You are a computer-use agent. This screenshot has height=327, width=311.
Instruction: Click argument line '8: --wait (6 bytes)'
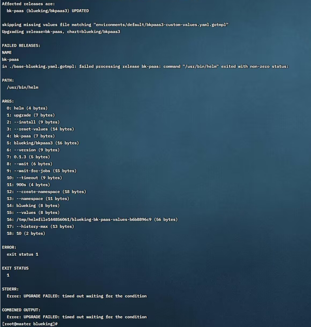tap(30, 164)
